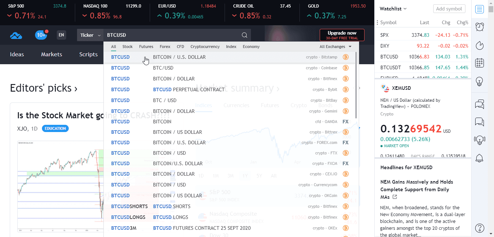The height and width of the screenshot is (237, 494).
Task: Click the FX icon on the OANDA row
Action: click(345, 122)
